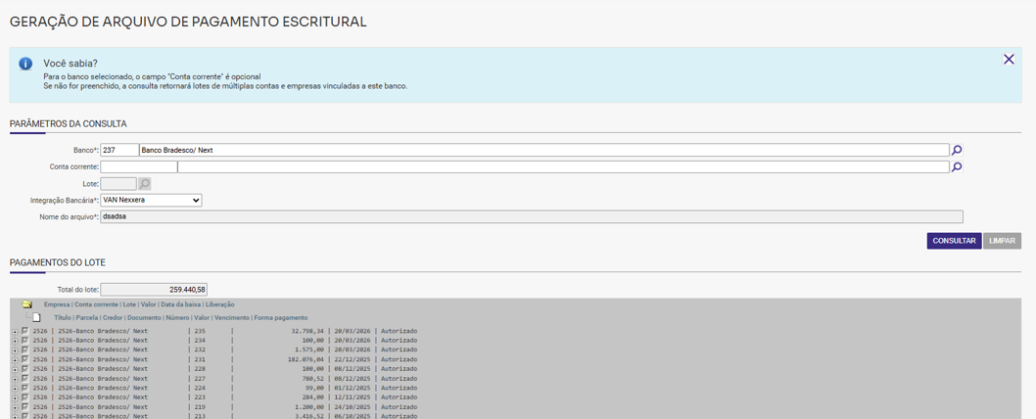Toggle the checkbox for lote 219
The width and height of the screenshot is (1036, 419).
click(x=25, y=407)
